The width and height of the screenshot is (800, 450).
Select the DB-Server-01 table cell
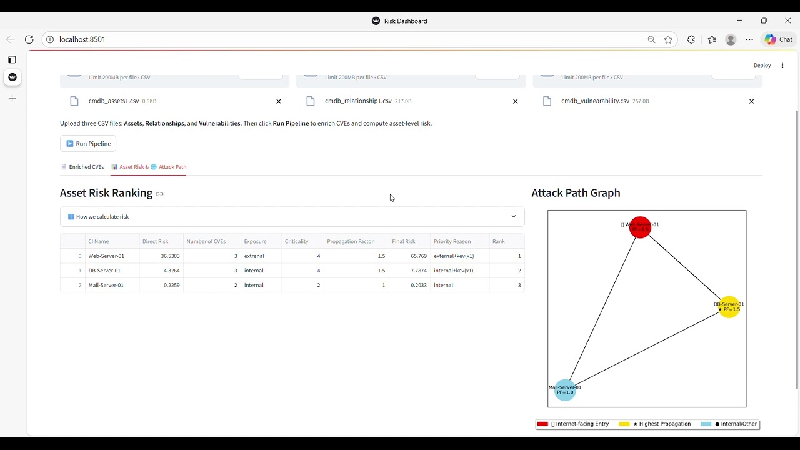point(112,271)
